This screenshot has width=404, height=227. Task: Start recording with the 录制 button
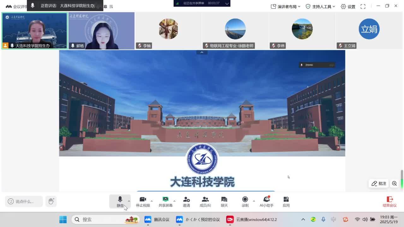click(245, 202)
